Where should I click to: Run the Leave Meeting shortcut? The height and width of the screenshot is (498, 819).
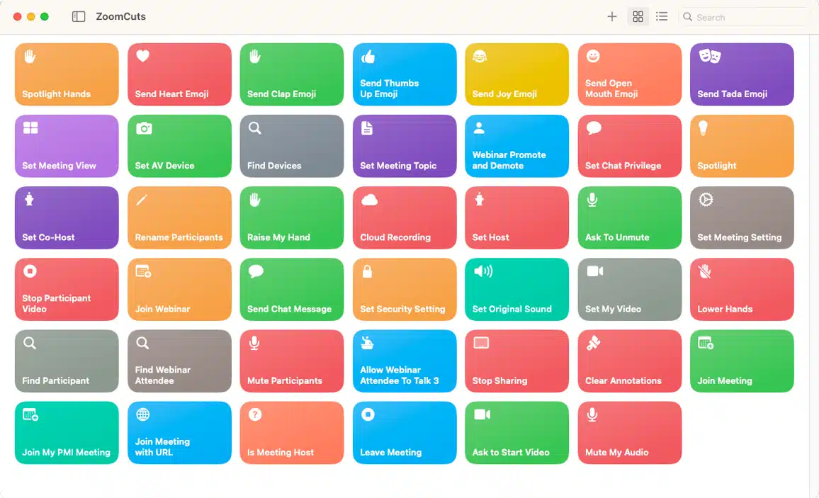point(405,433)
